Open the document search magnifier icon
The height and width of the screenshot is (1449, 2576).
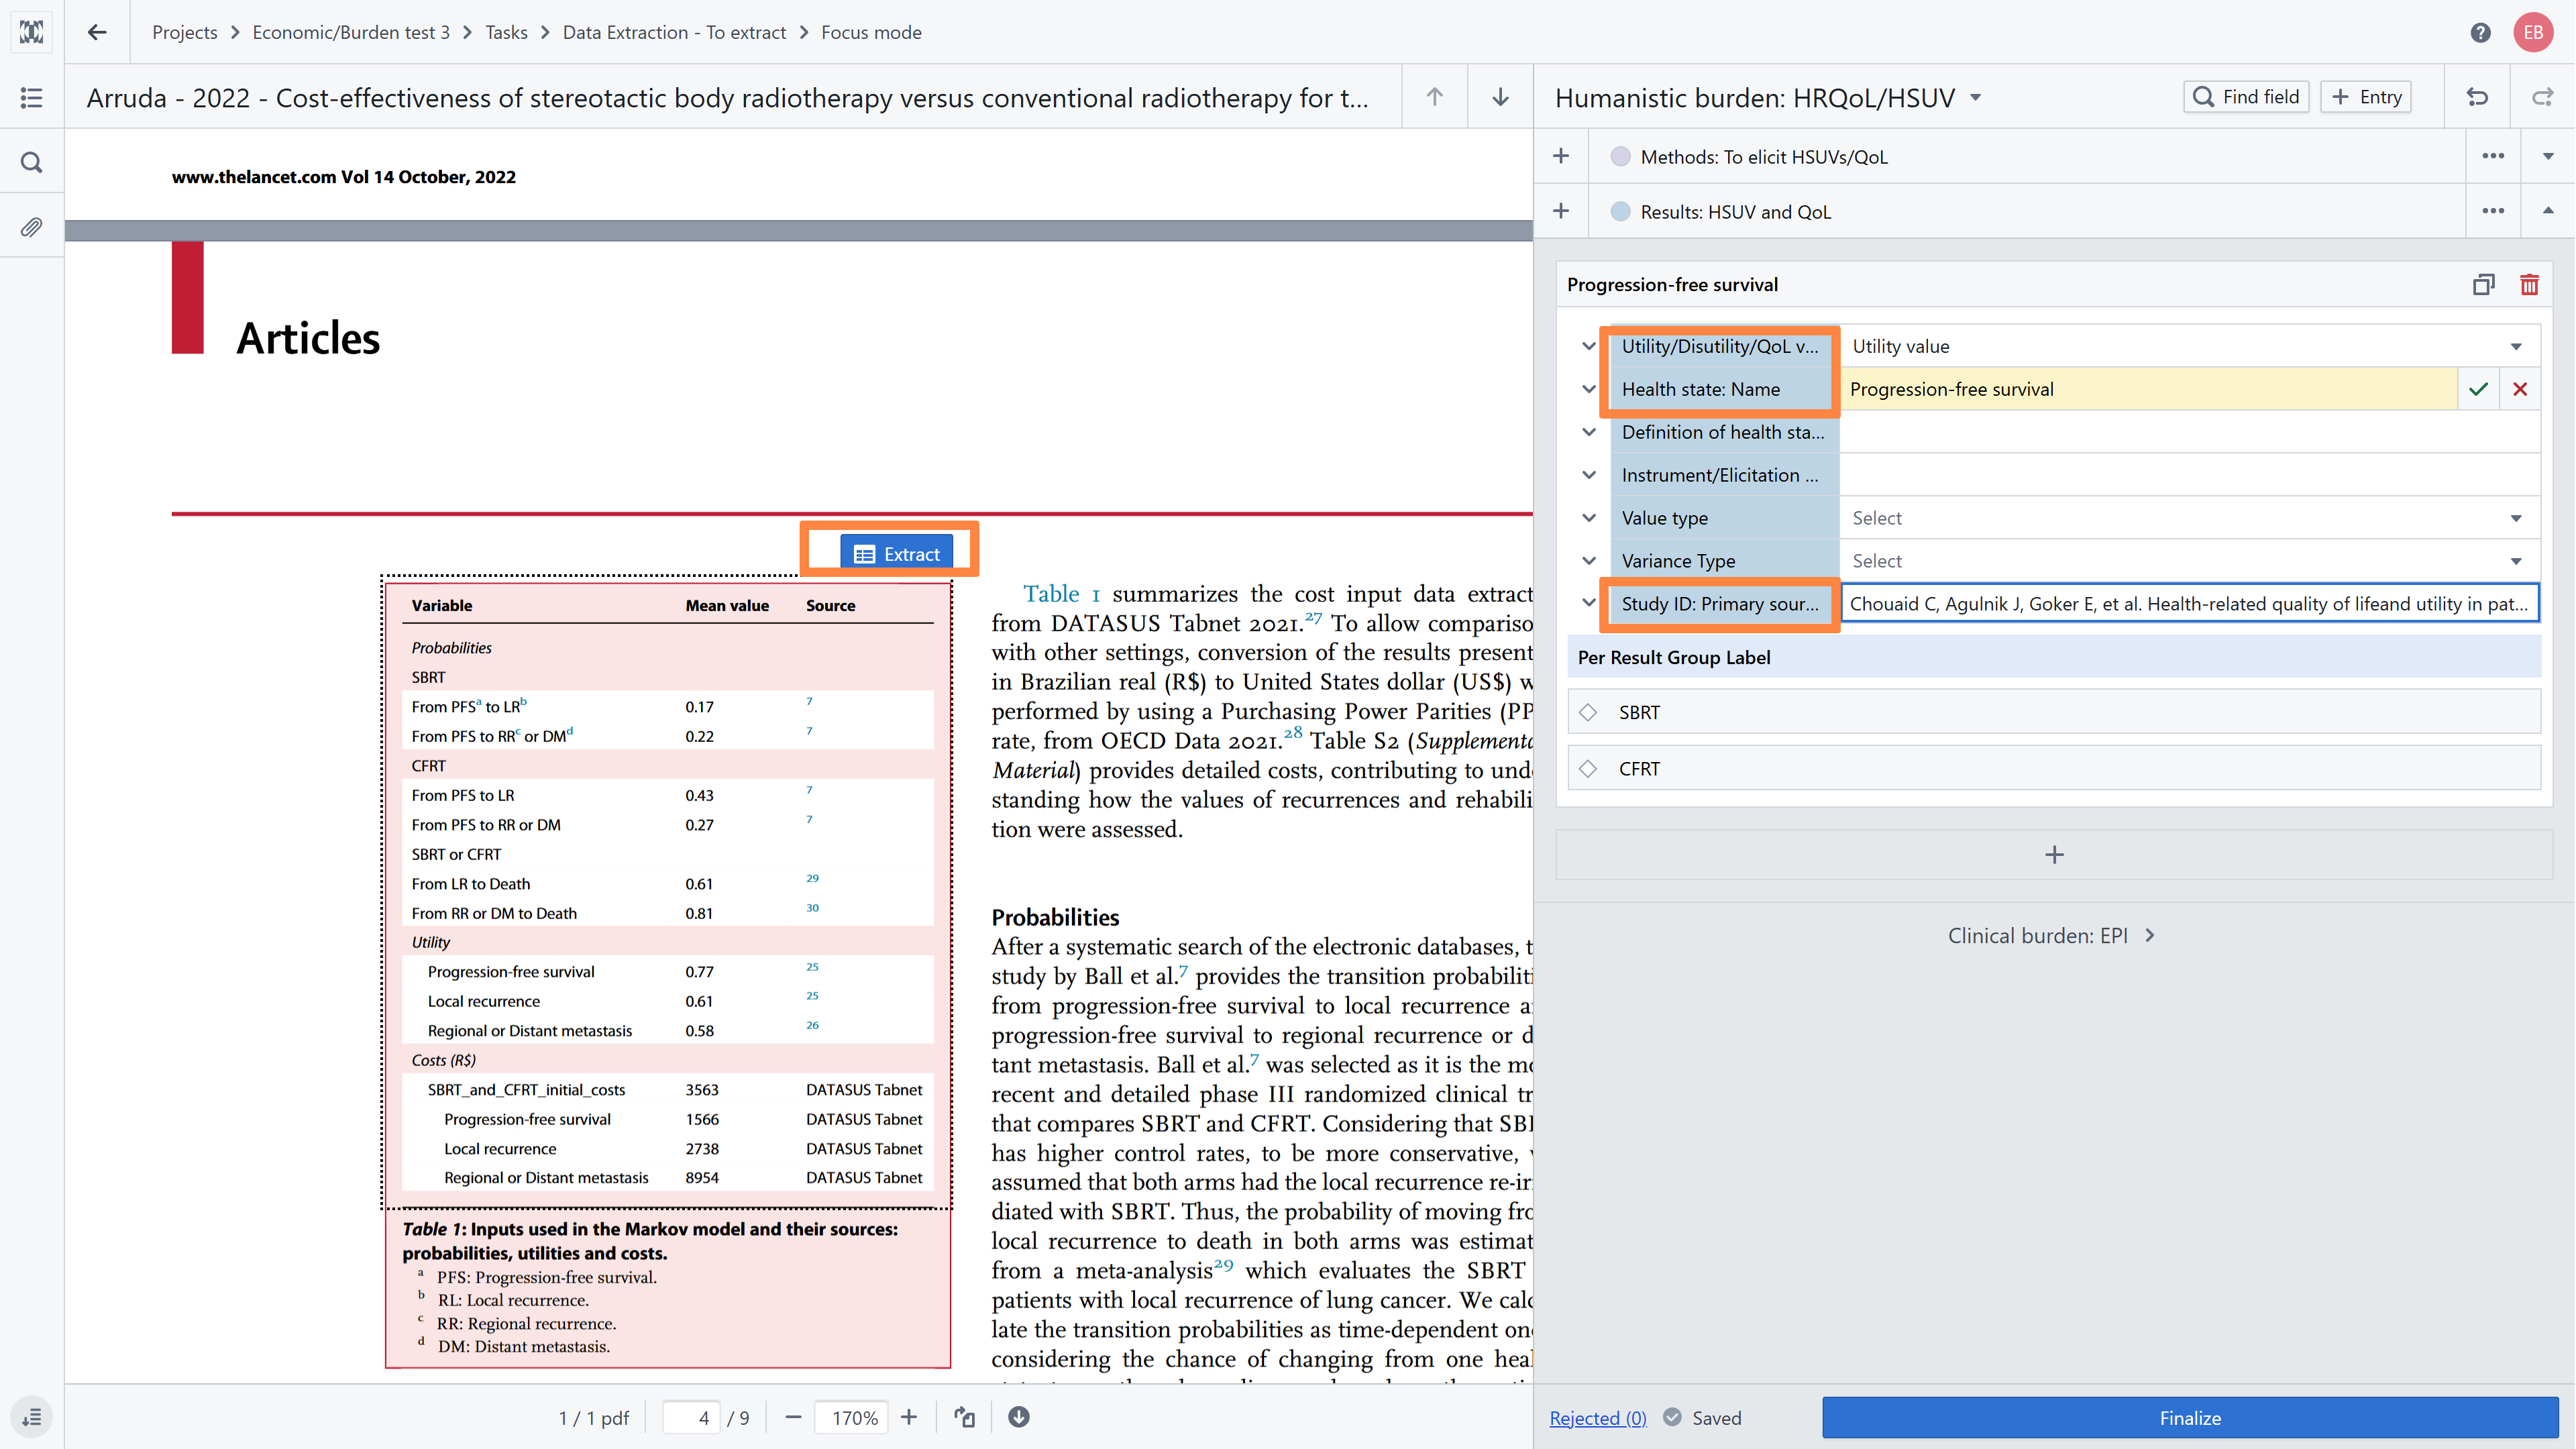[32, 162]
